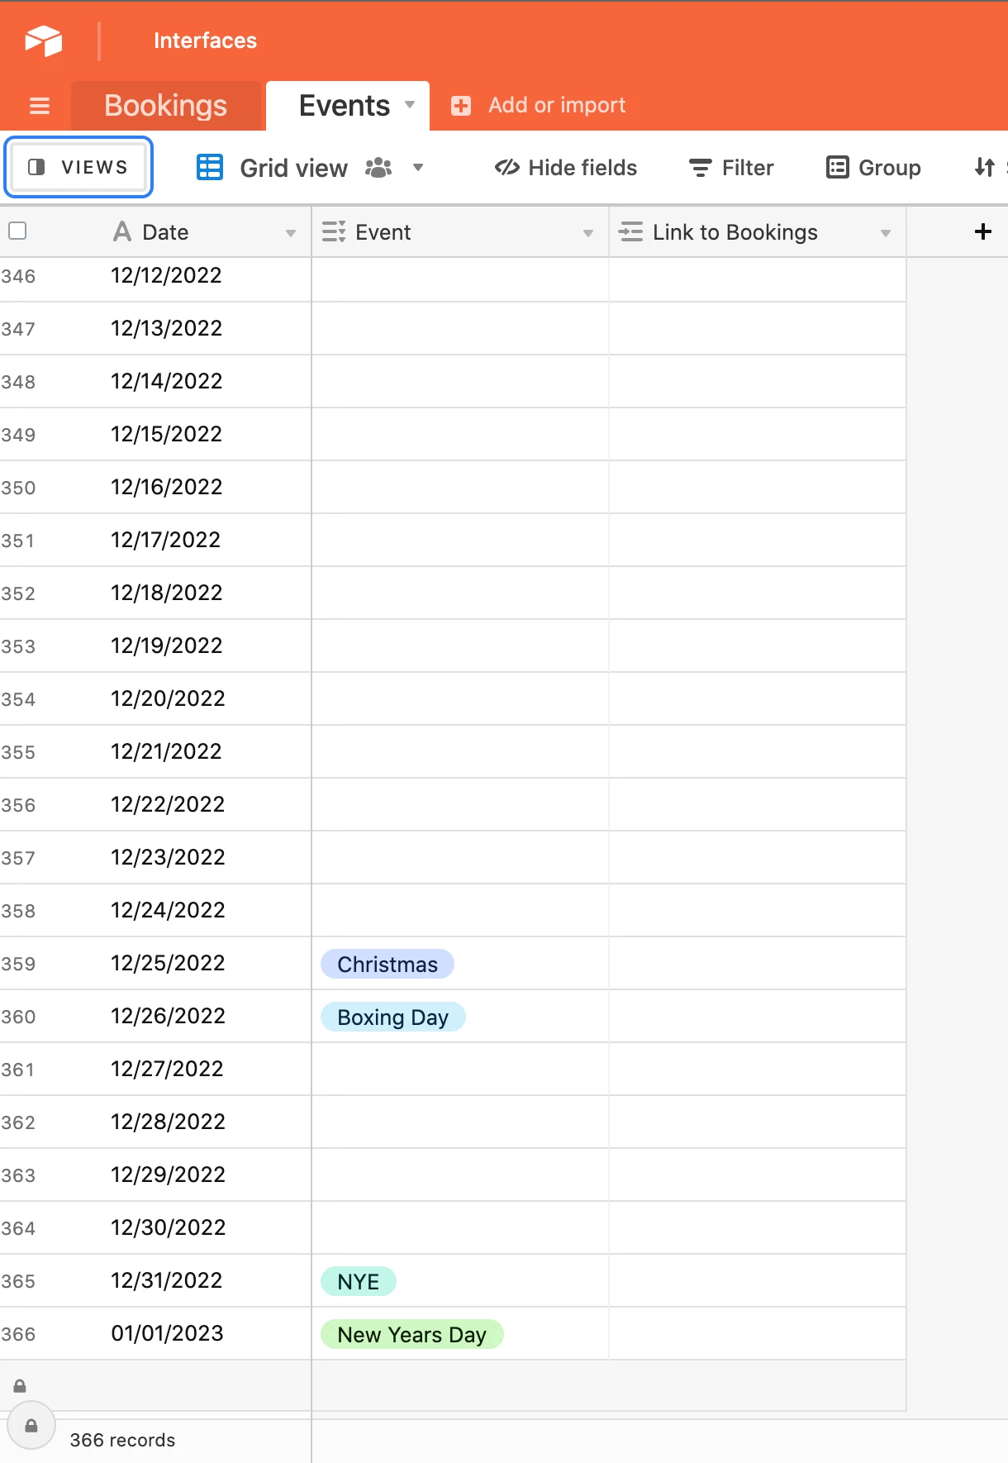Click the Event column header

point(460,231)
